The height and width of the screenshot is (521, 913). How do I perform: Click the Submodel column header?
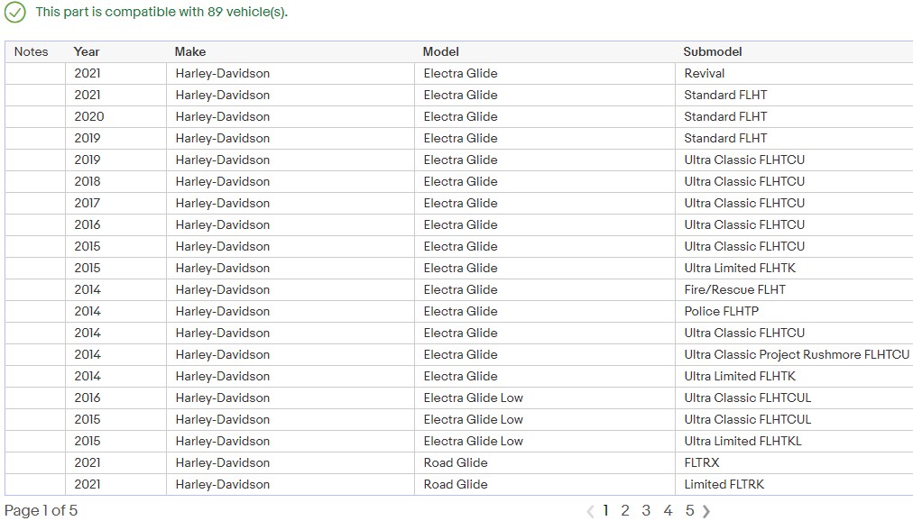713,51
